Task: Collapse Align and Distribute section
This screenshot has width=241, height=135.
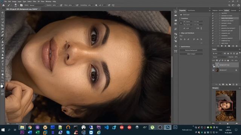Action: tap(180, 33)
